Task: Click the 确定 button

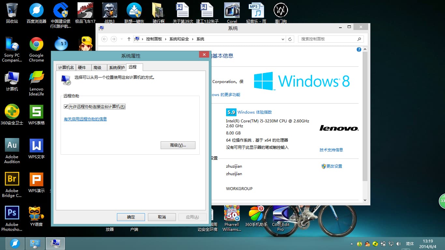Action: [x=131, y=217]
